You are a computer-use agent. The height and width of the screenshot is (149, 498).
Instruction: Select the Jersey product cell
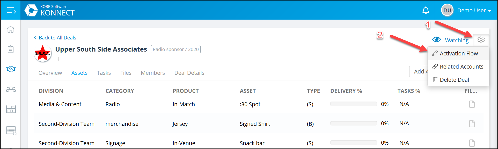point(180,124)
